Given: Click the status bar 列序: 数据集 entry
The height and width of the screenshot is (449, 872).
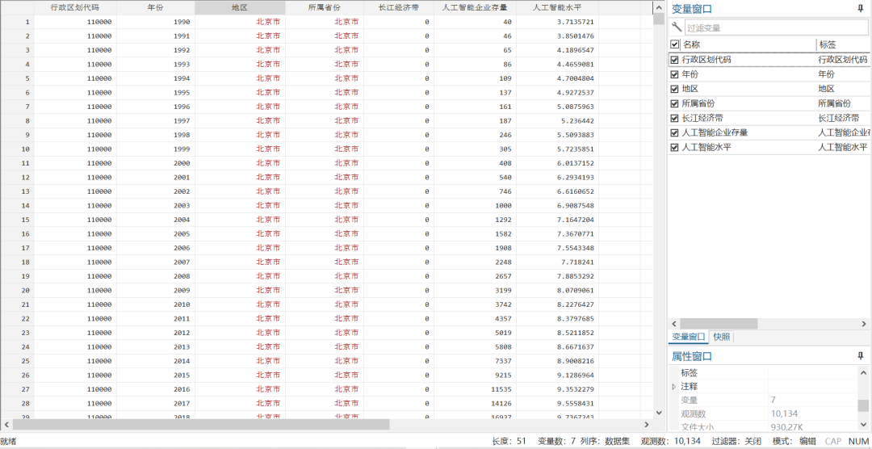Looking at the screenshot, I should [x=605, y=441].
